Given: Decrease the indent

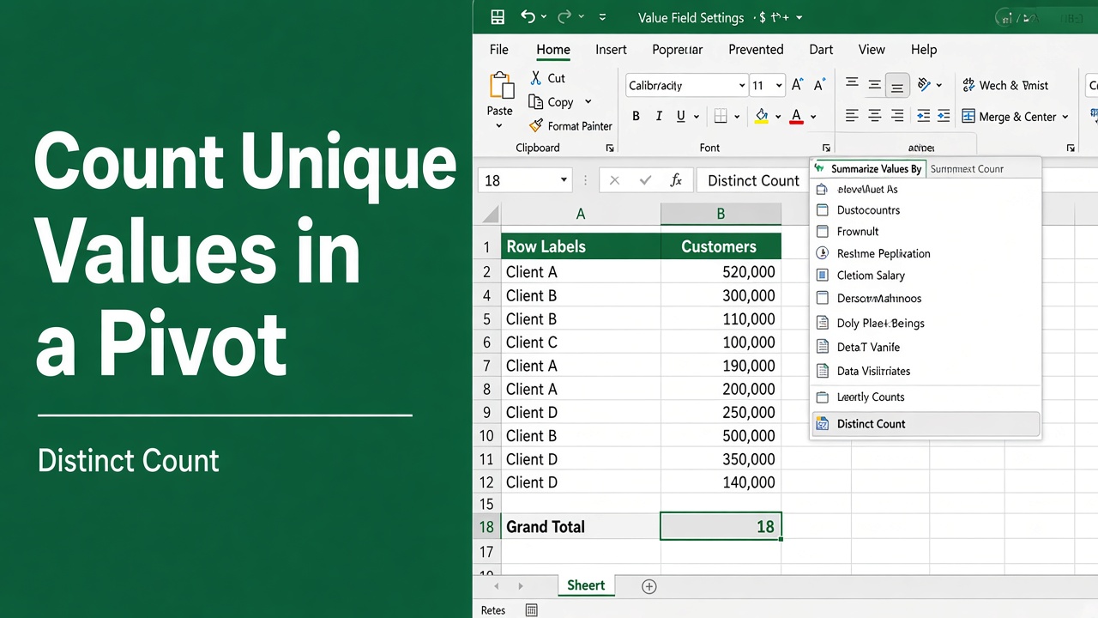Looking at the screenshot, I should coord(923,116).
